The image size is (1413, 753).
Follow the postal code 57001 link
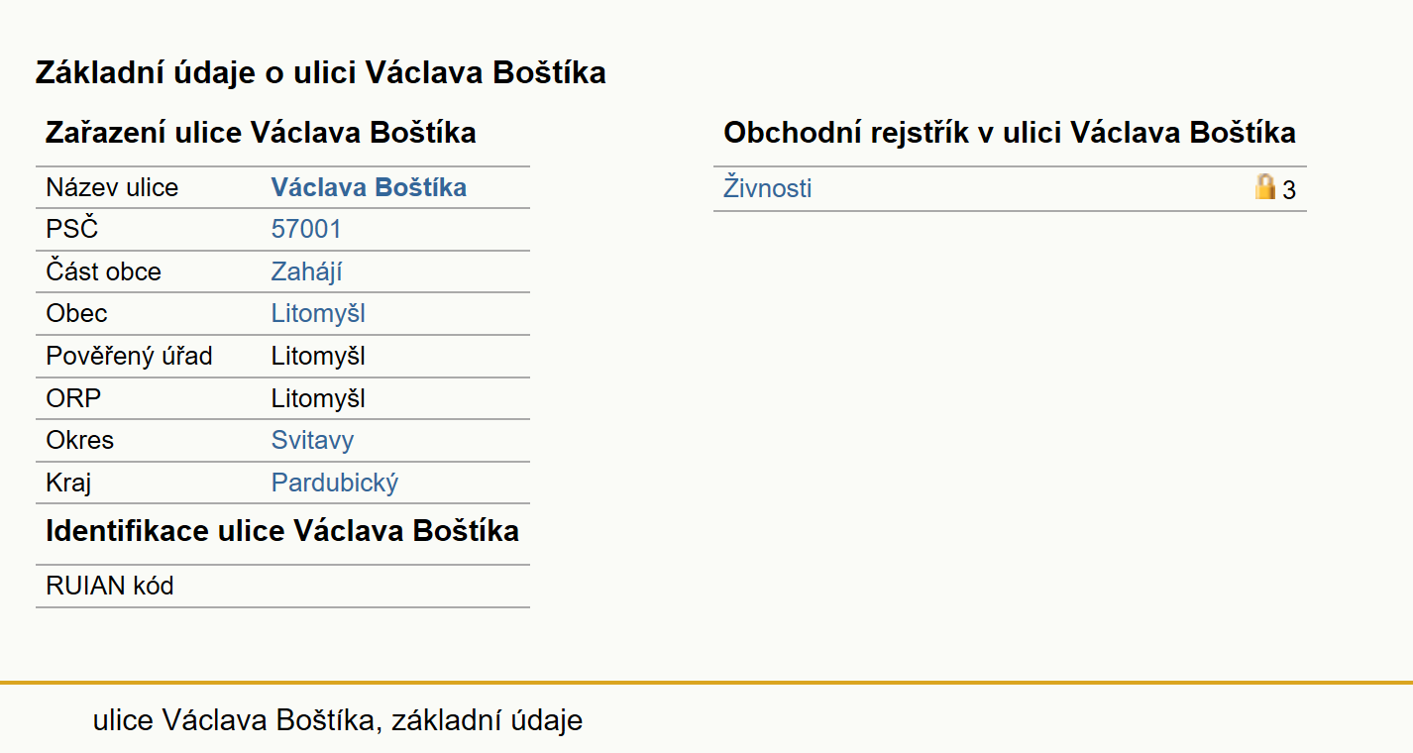[x=306, y=230]
